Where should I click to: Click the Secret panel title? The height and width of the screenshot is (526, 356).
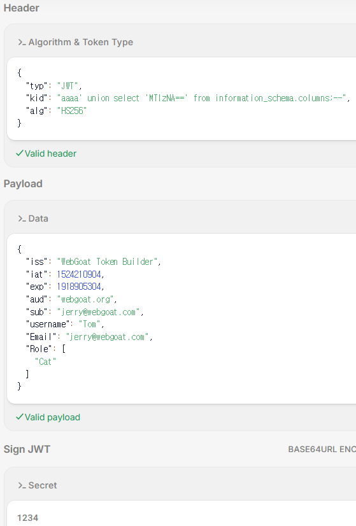click(x=43, y=485)
